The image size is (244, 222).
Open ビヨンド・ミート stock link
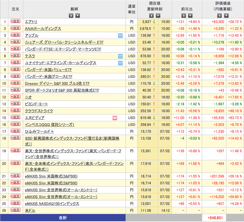(36, 104)
